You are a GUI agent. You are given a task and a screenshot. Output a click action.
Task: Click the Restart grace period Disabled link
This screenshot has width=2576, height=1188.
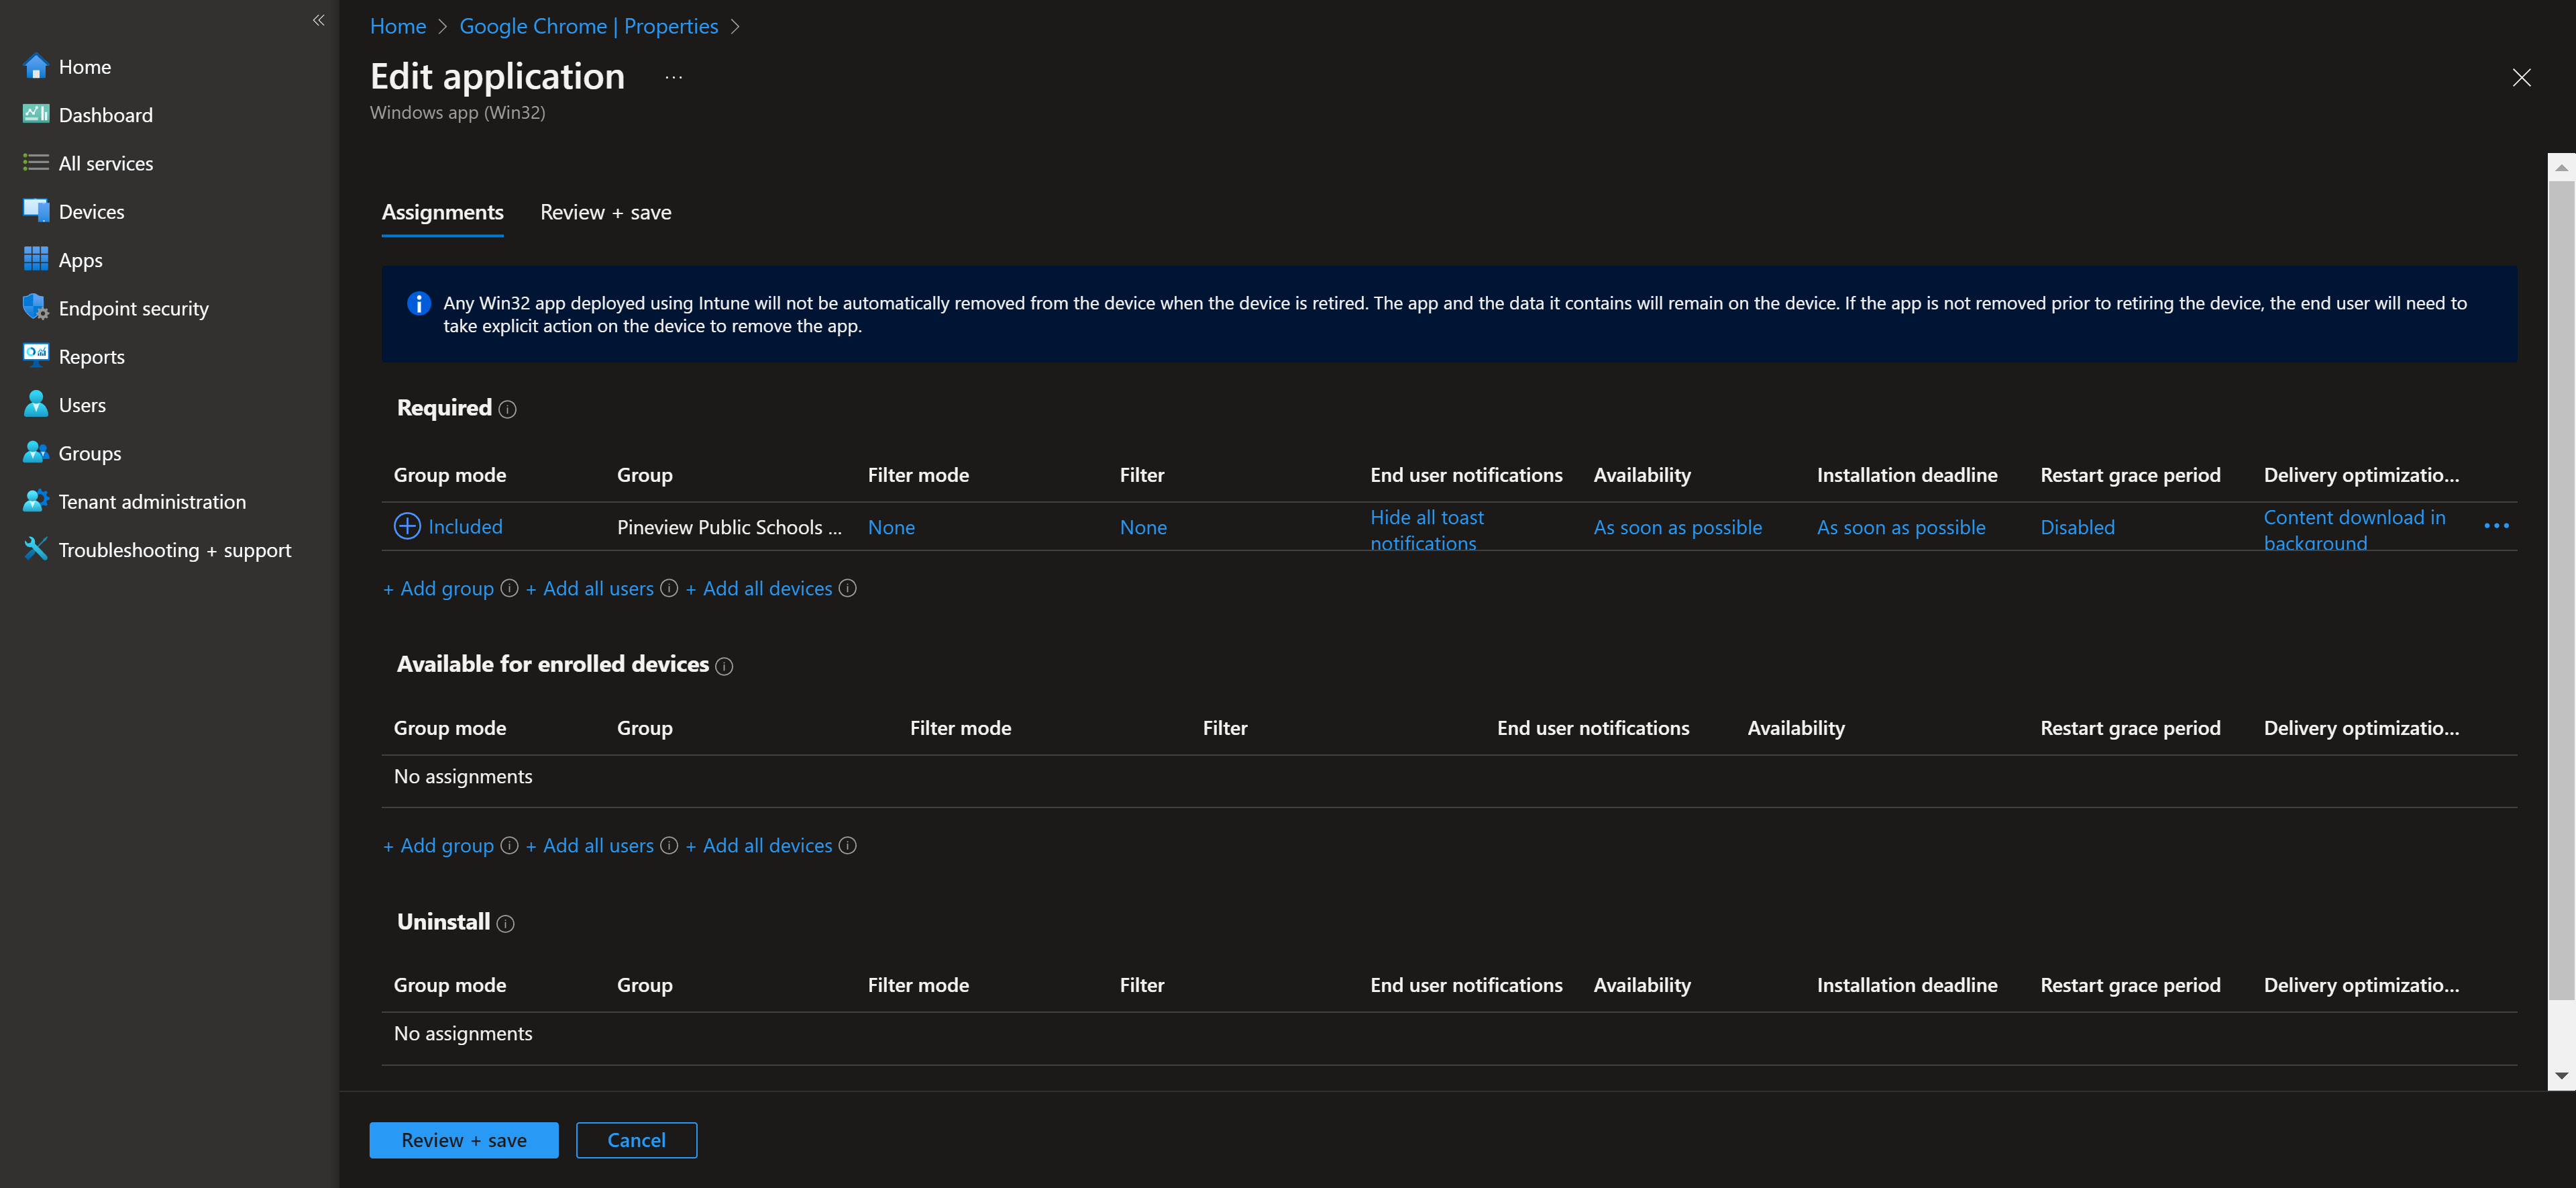pyautogui.click(x=2077, y=528)
